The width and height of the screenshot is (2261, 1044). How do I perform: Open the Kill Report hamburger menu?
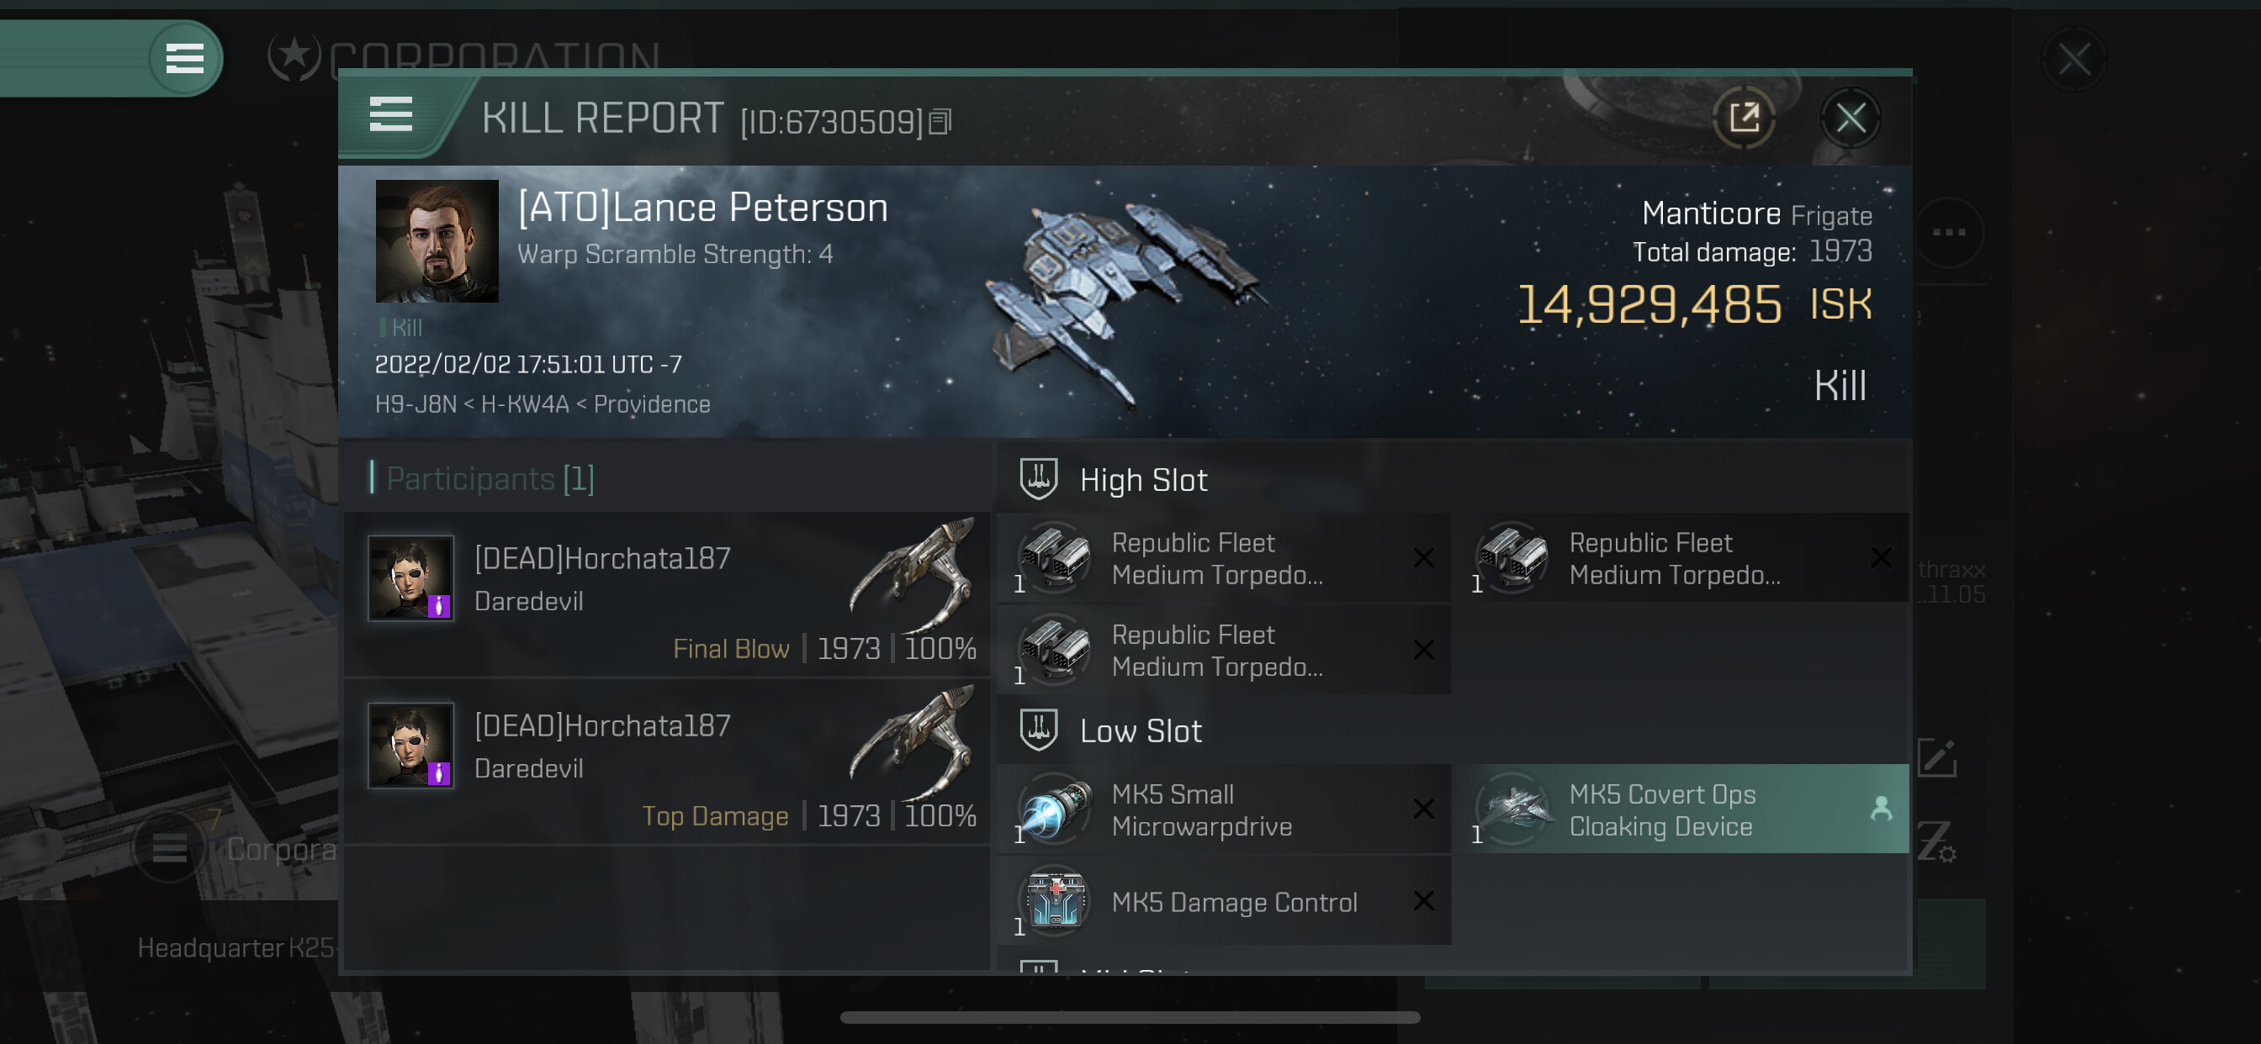[x=390, y=115]
